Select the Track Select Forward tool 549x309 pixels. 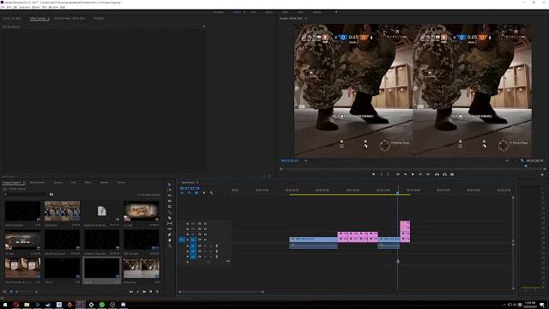(170, 191)
